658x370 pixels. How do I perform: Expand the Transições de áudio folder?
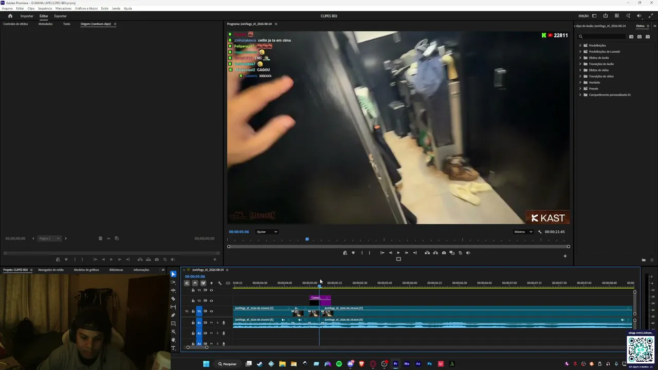pos(580,64)
